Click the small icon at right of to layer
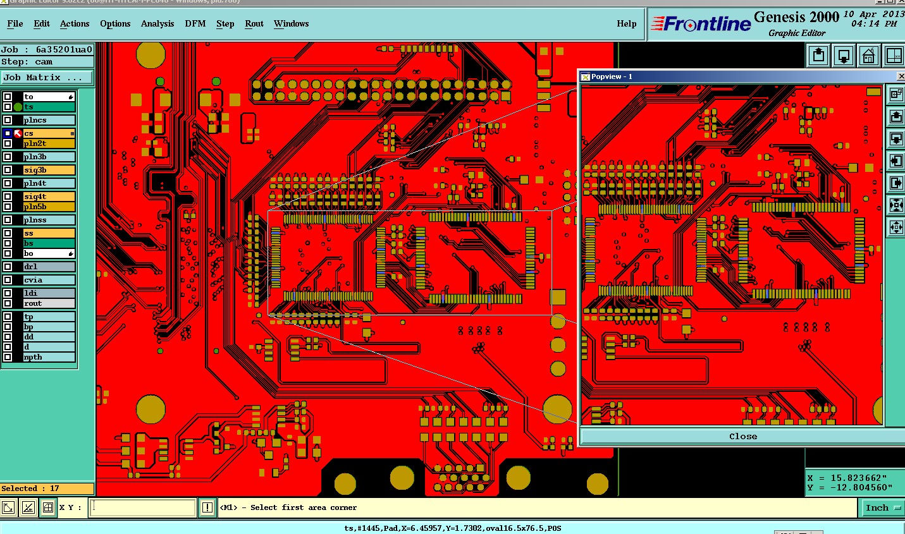Viewport: 905px width, 534px height. tap(71, 97)
